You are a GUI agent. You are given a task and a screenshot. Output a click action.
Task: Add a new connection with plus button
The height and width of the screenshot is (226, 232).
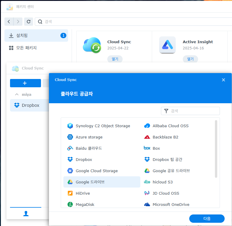pyautogui.click(x=25, y=83)
